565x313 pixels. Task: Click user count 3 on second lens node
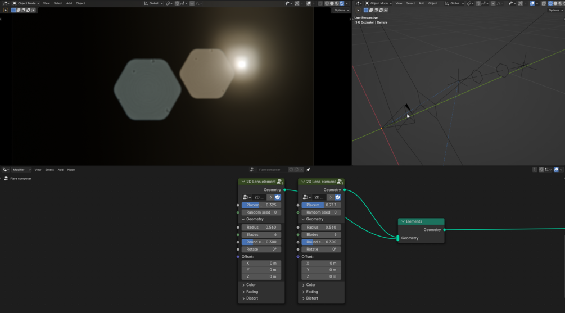pyautogui.click(x=330, y=197)
